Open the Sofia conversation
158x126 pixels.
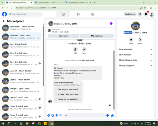coord(21,107)
